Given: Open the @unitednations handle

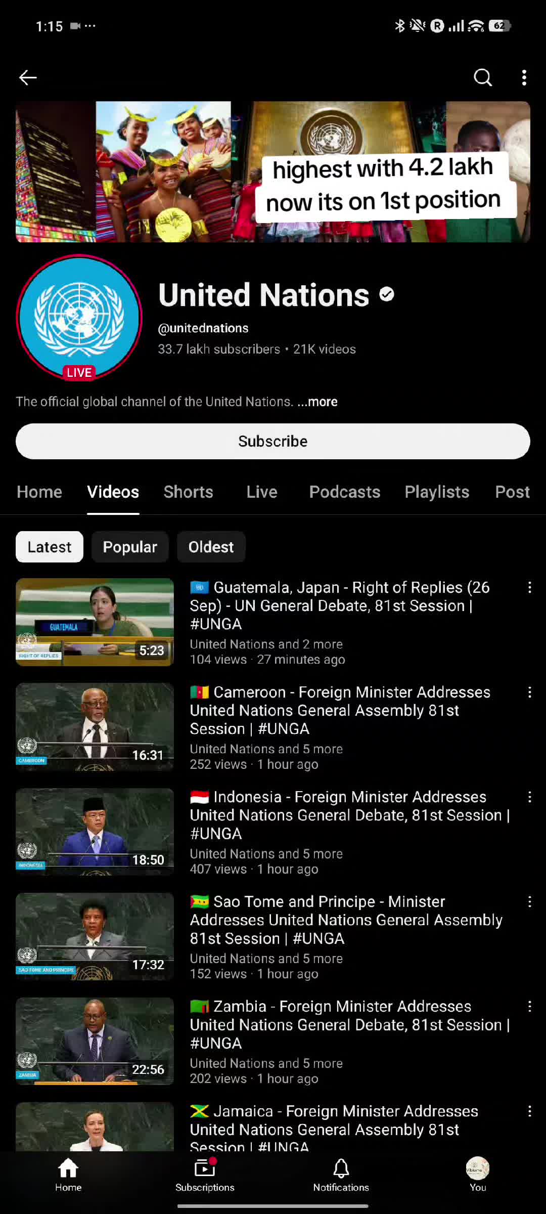Looking at the screenshot, I should click(203, 328).
